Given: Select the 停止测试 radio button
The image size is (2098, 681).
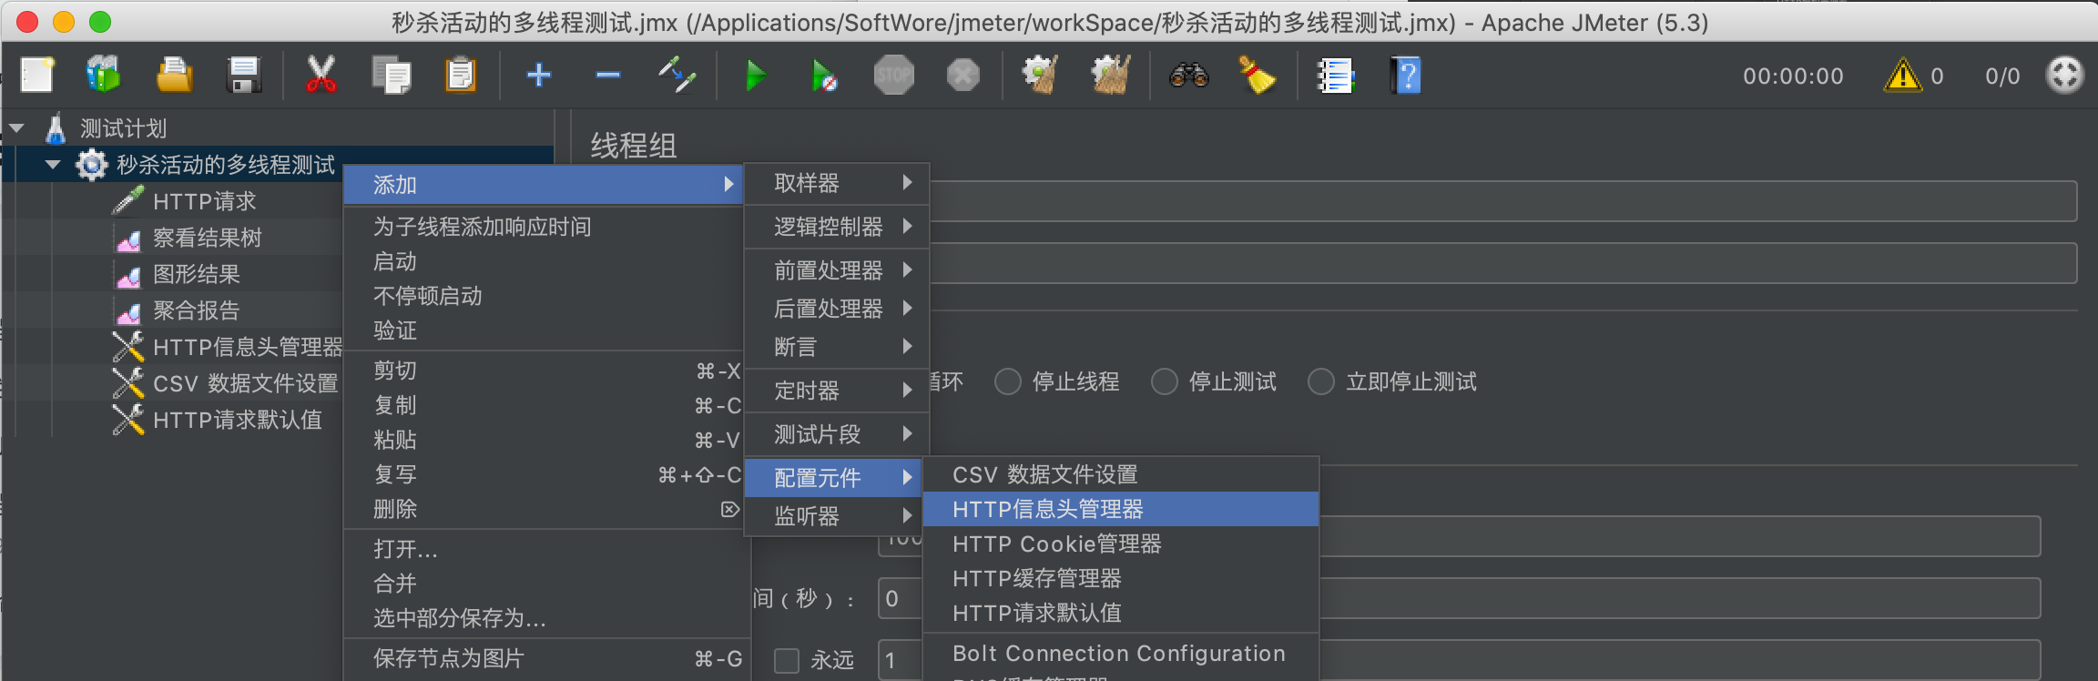Looking at the screenshot, I should click(1165, 381).
